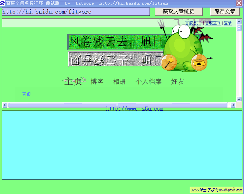Click the 获取文章链接 button
The image size is (244, 194).
pyautogui.click(x=179, y=12)
